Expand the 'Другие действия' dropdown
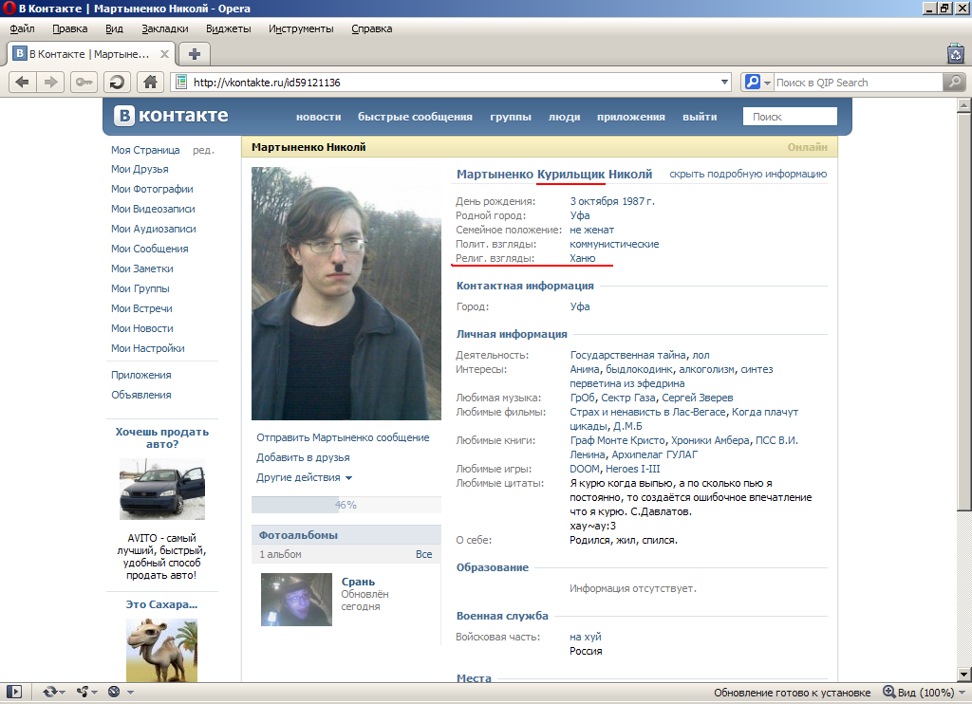972x704 pixels. pos(304,477)
